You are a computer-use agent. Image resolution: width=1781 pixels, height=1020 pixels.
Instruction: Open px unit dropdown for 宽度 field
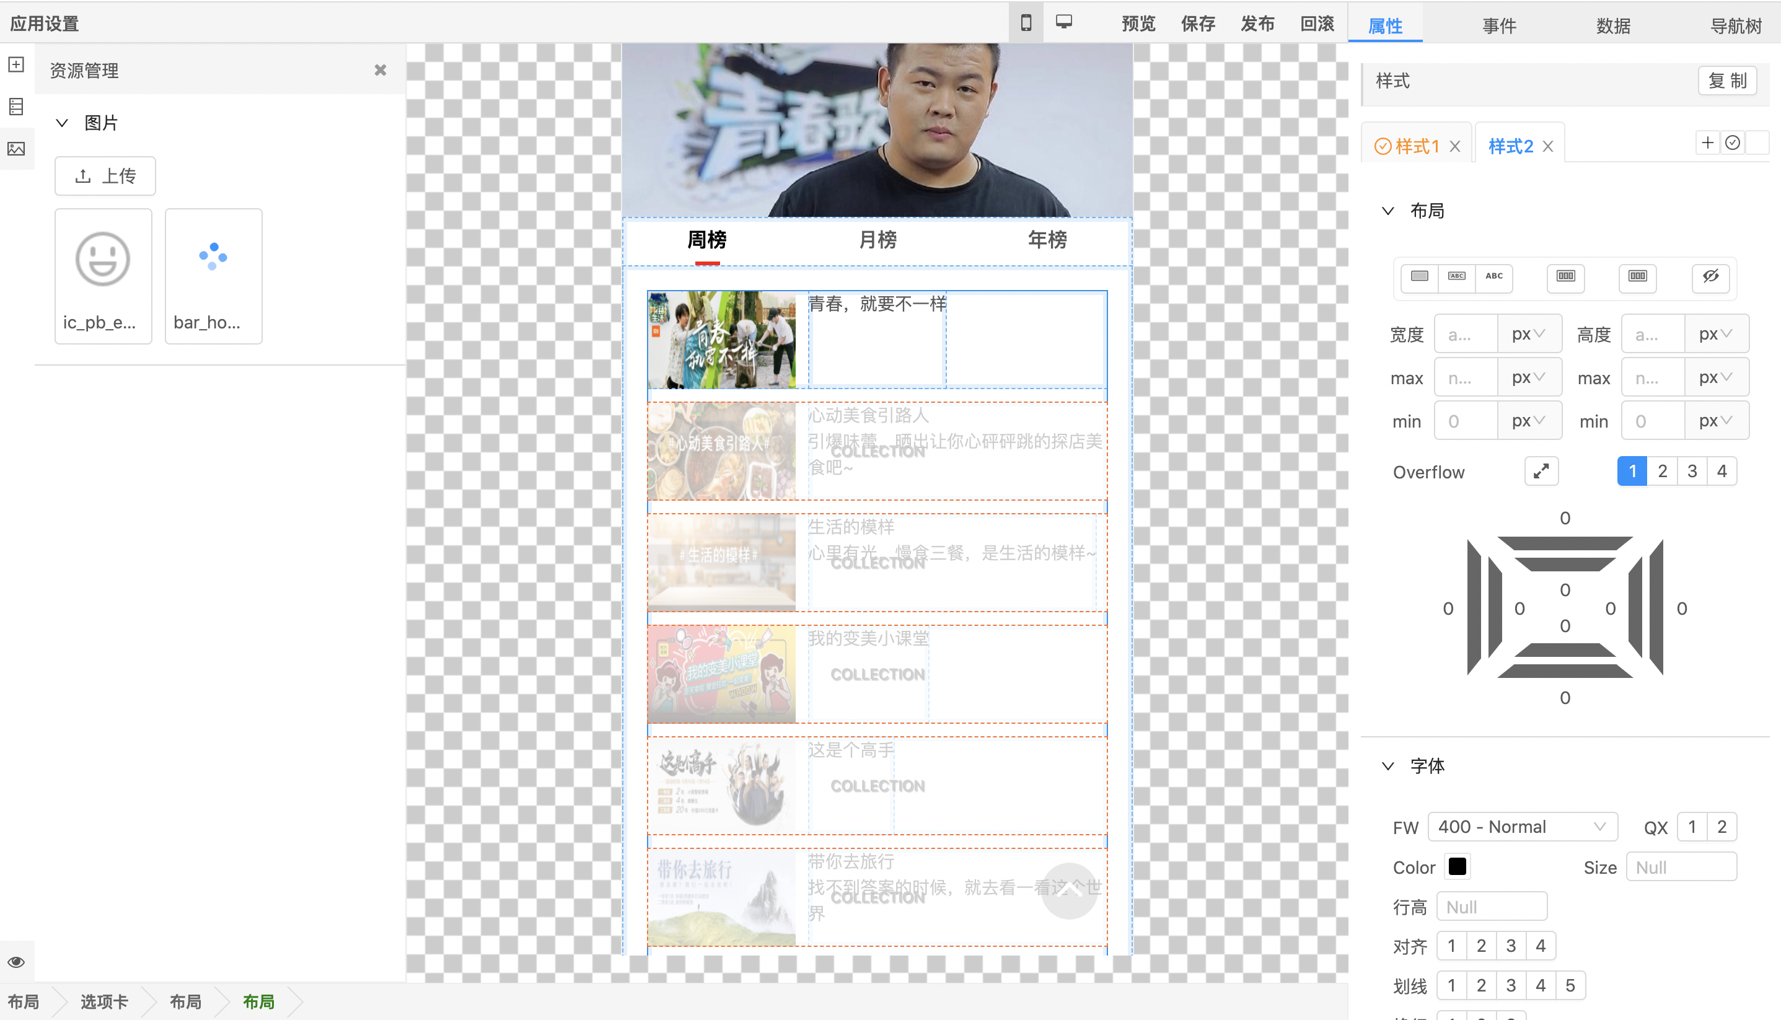[x=1526, y=334]
